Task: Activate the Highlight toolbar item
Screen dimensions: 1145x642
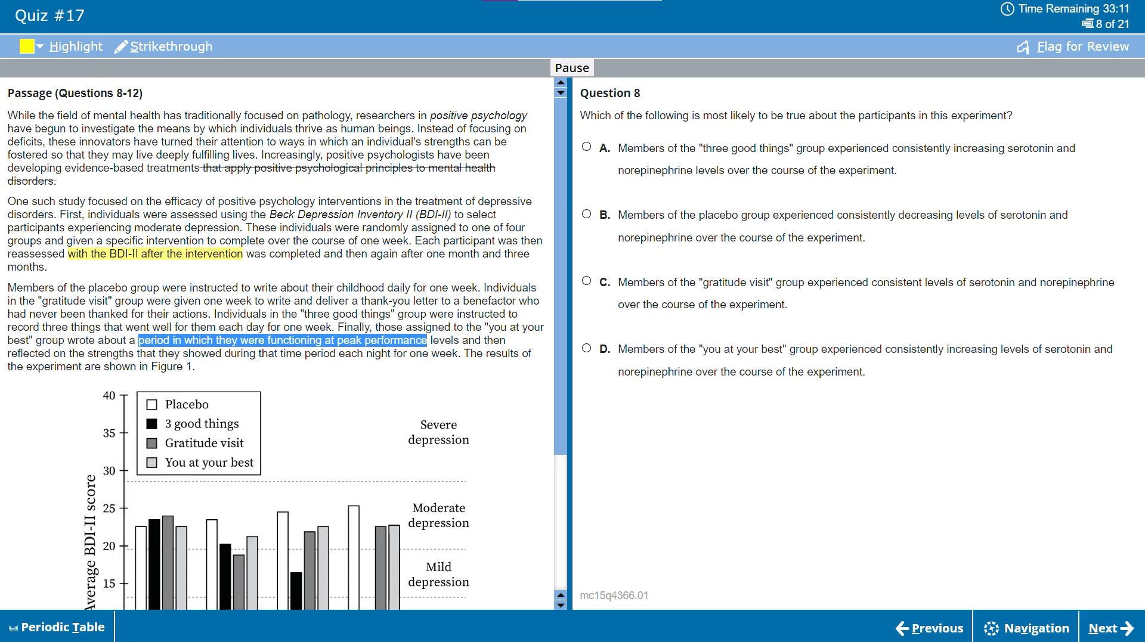Action: 76,46
